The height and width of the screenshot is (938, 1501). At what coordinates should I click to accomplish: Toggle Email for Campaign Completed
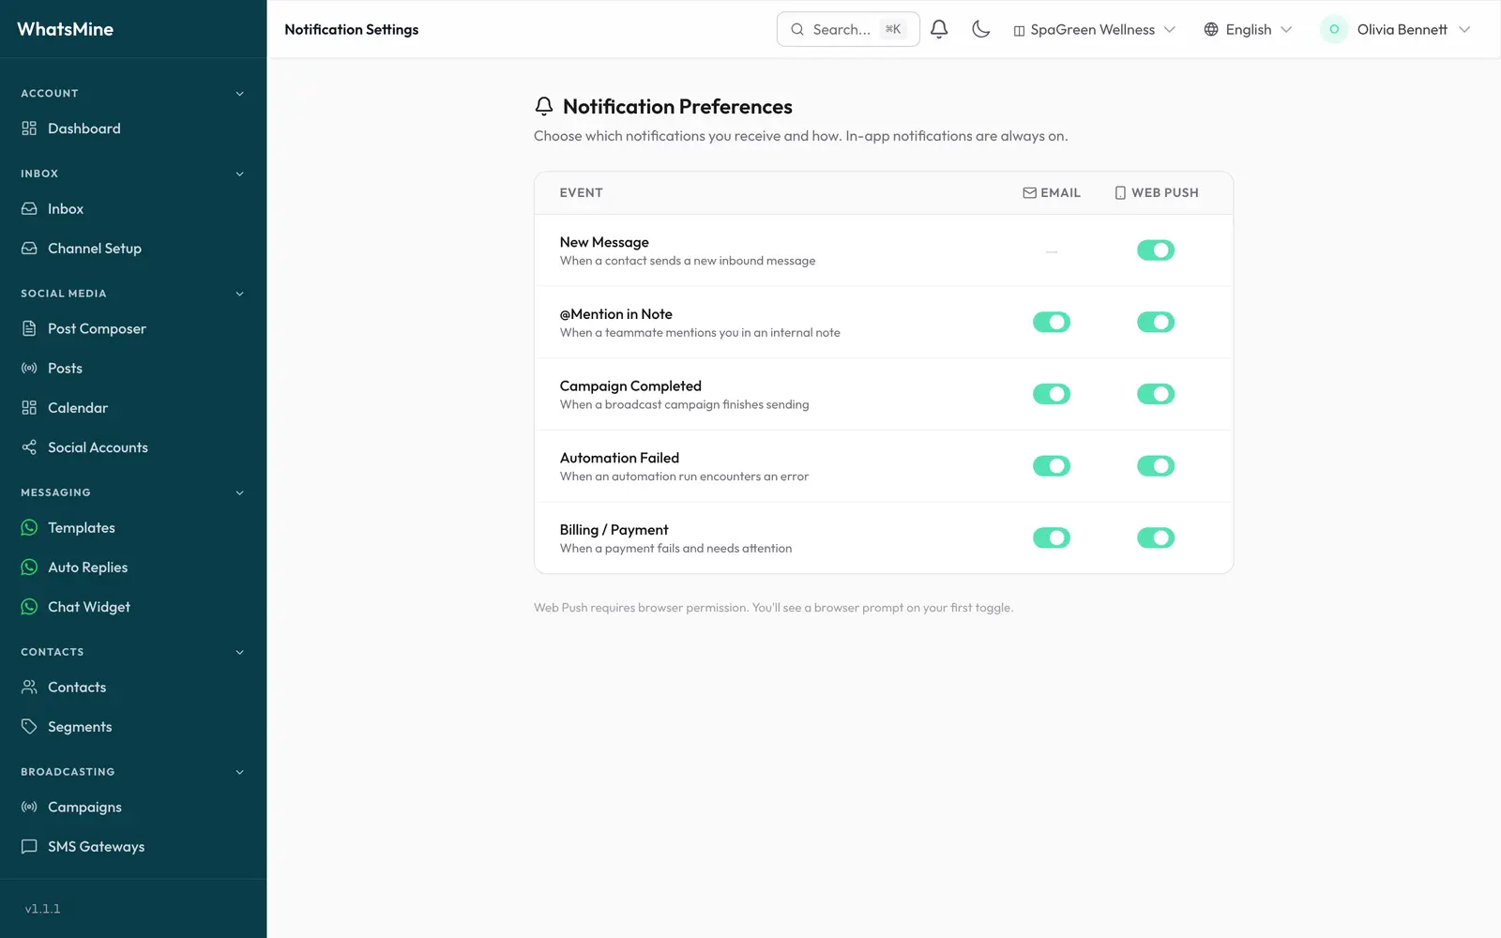[1052, 394]
